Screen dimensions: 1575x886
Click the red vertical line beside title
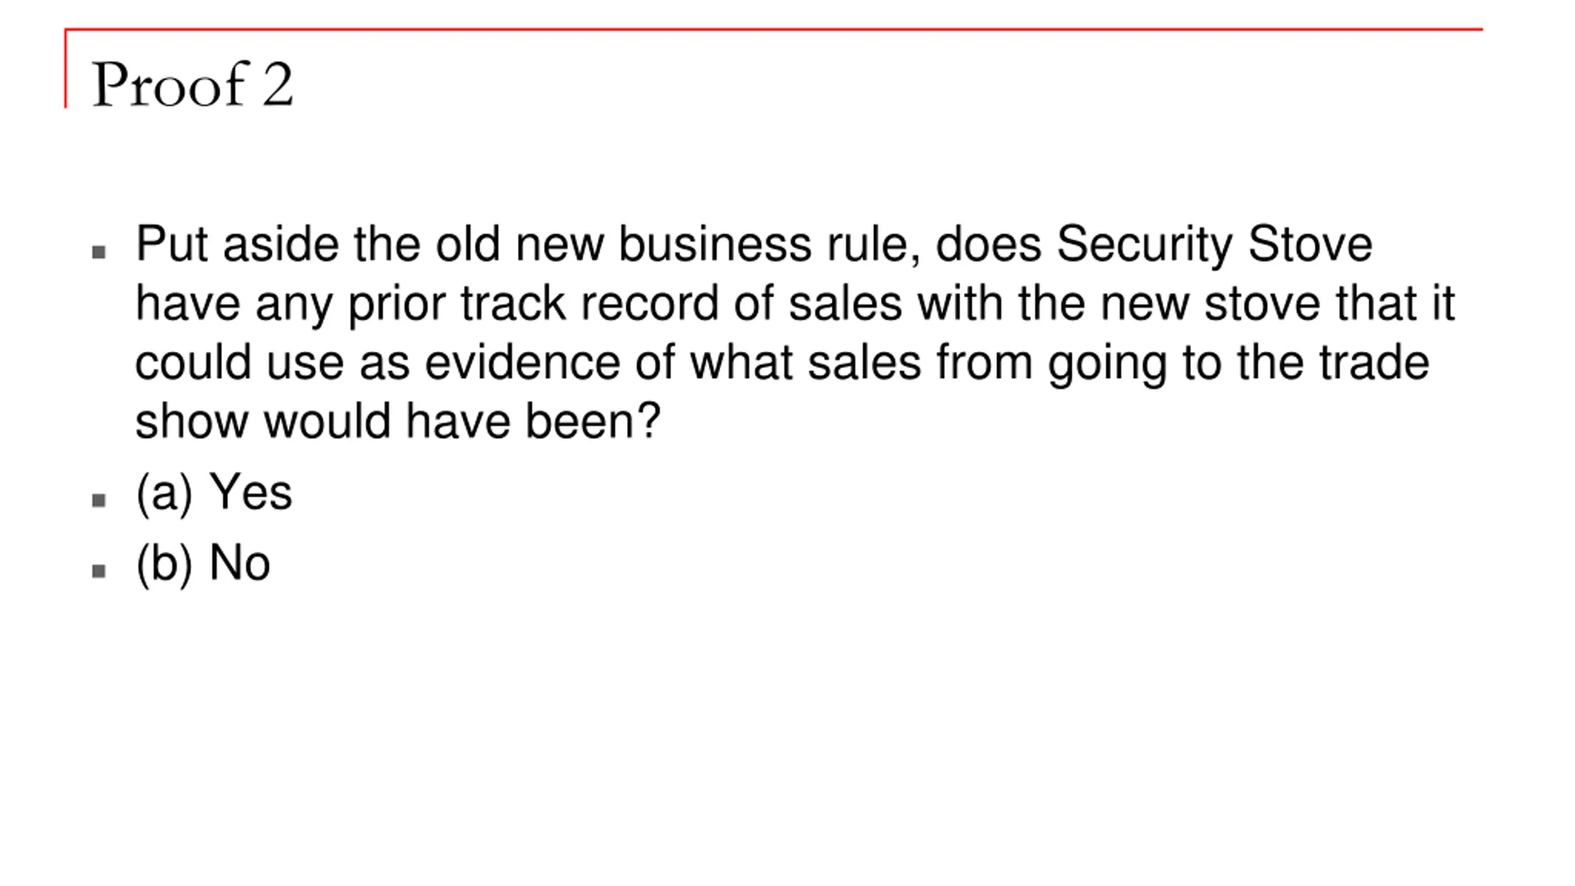tap(65, 68)
